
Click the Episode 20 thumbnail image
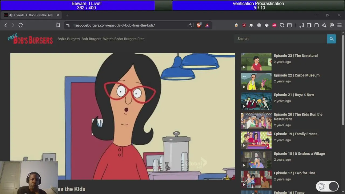[256, 121]
